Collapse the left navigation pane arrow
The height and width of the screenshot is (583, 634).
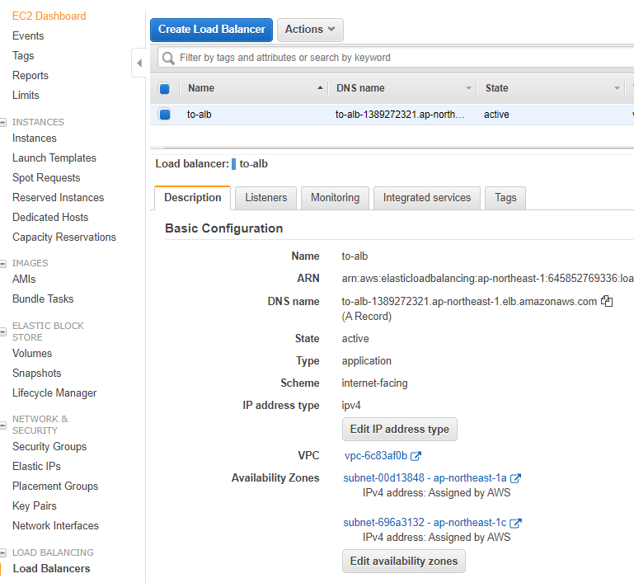pyautogui.click(x=139, y=63)
